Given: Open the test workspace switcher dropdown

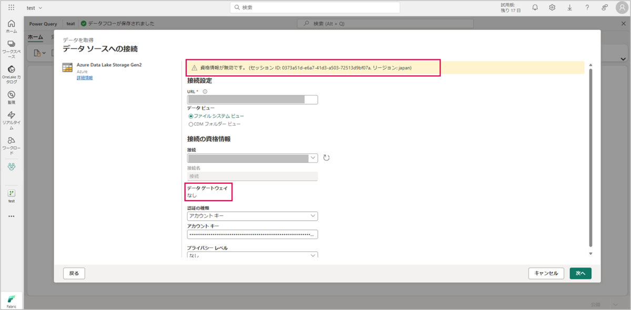Looking at the screenshot, I should coord(35,8).
